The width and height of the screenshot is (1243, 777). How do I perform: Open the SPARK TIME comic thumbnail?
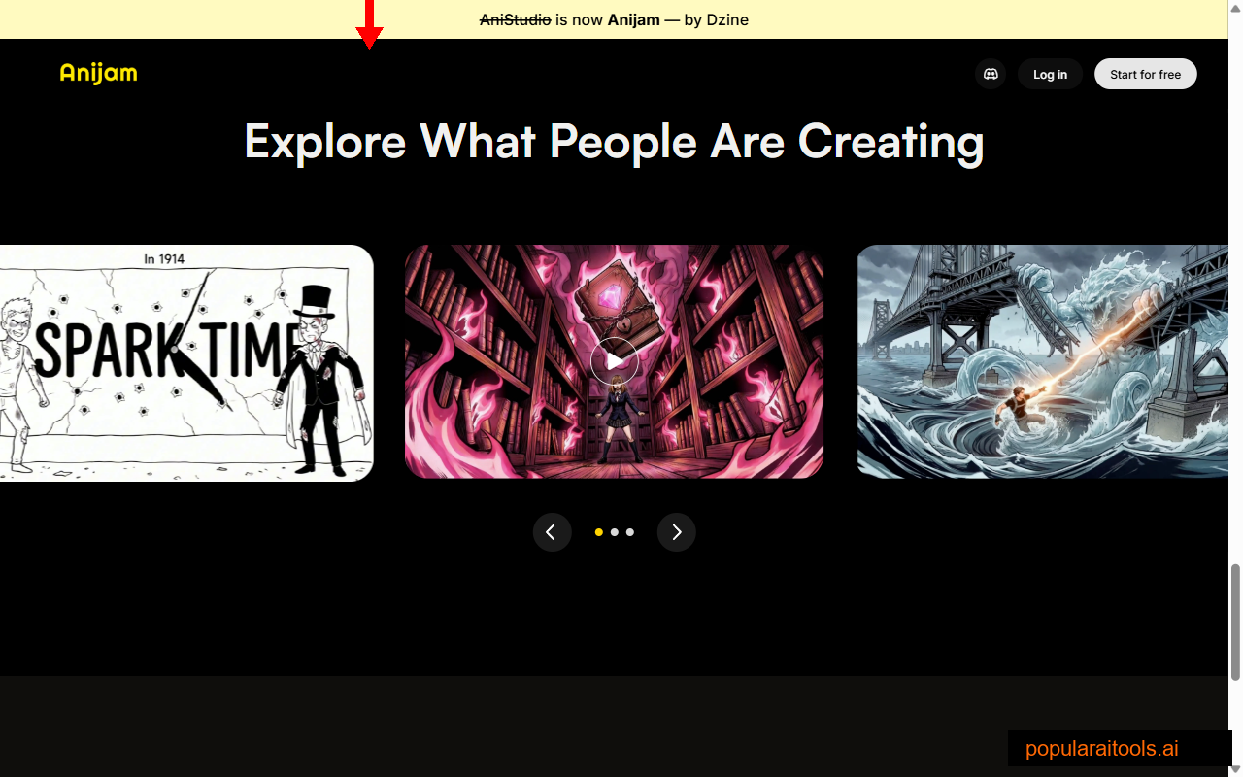(186, 361)
